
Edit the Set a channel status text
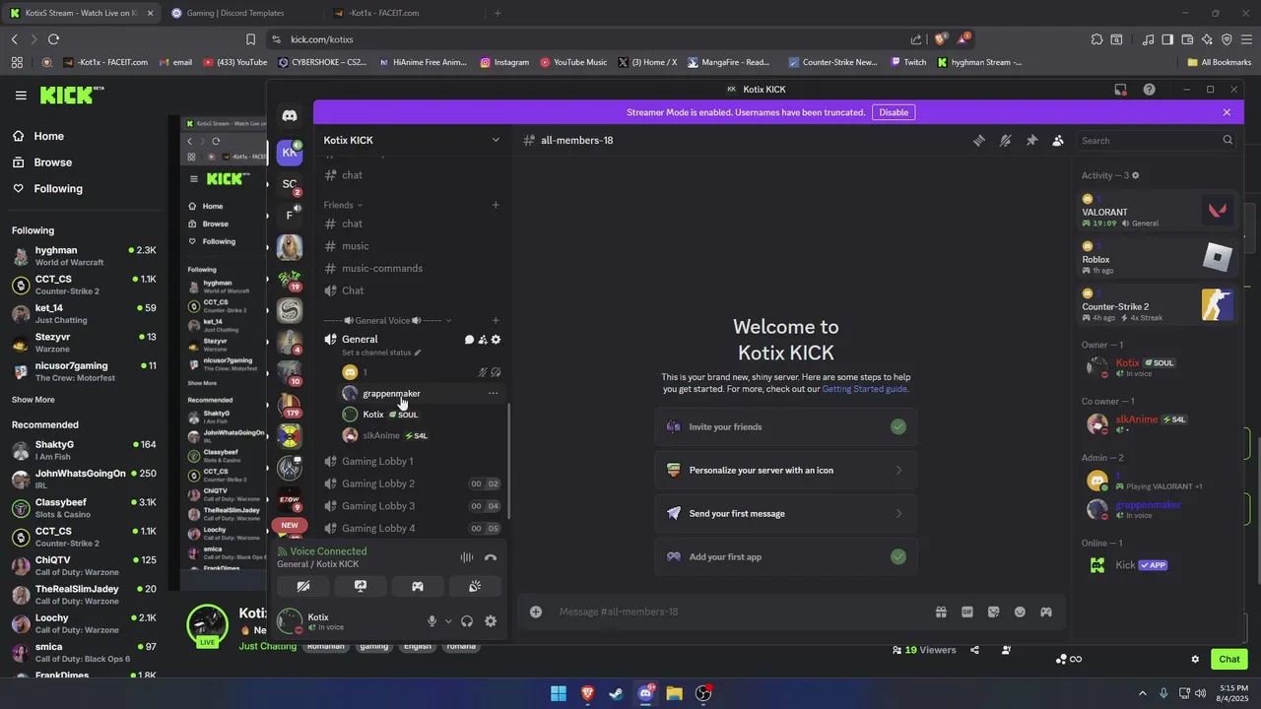click(381, 353)
